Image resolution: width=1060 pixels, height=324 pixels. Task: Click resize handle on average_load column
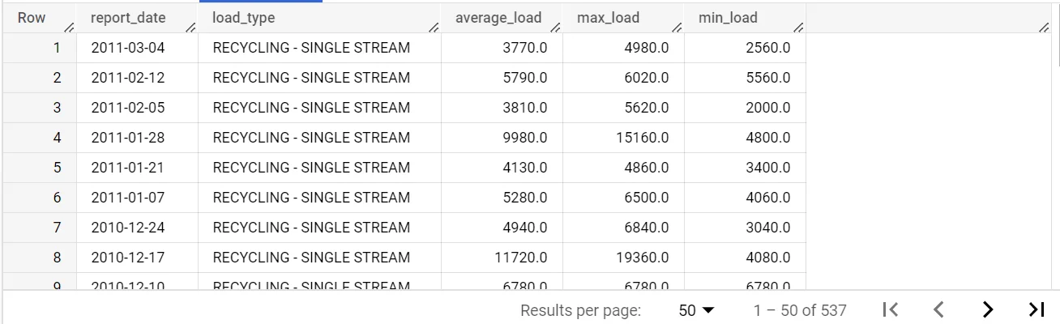[x=555, y=28]
